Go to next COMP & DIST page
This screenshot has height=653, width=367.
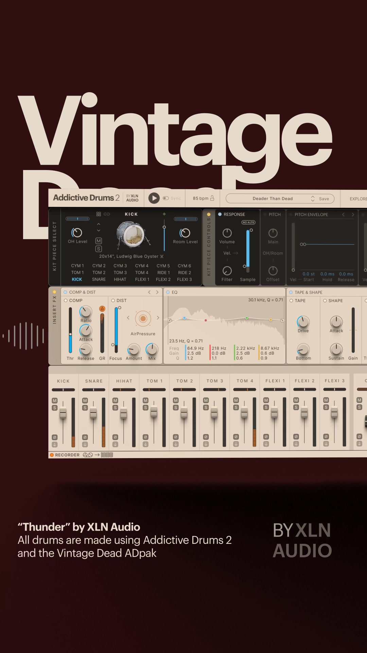tap(157, 292)
